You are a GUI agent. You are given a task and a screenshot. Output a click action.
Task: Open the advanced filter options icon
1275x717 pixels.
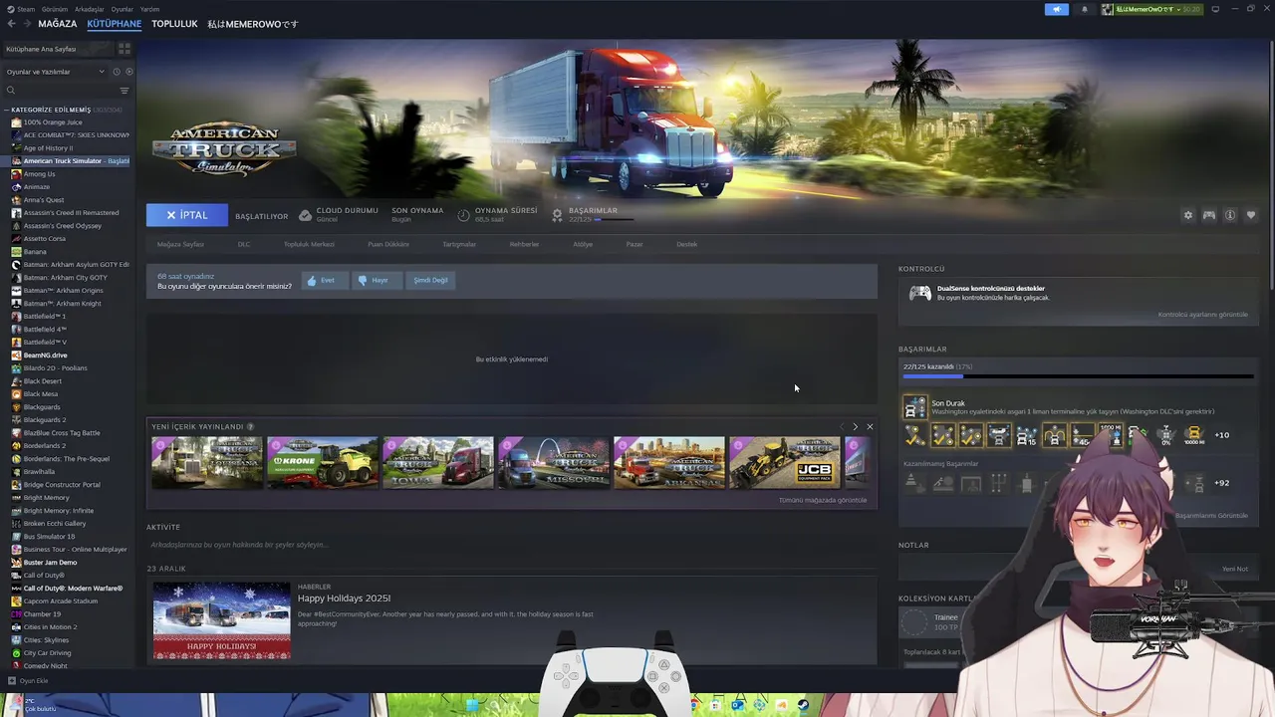tap(125, 91)
